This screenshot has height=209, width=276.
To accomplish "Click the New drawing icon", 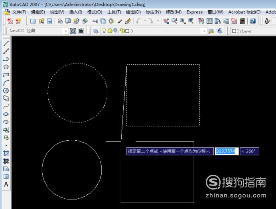I will pyautogui.click(x=33, y=21).
